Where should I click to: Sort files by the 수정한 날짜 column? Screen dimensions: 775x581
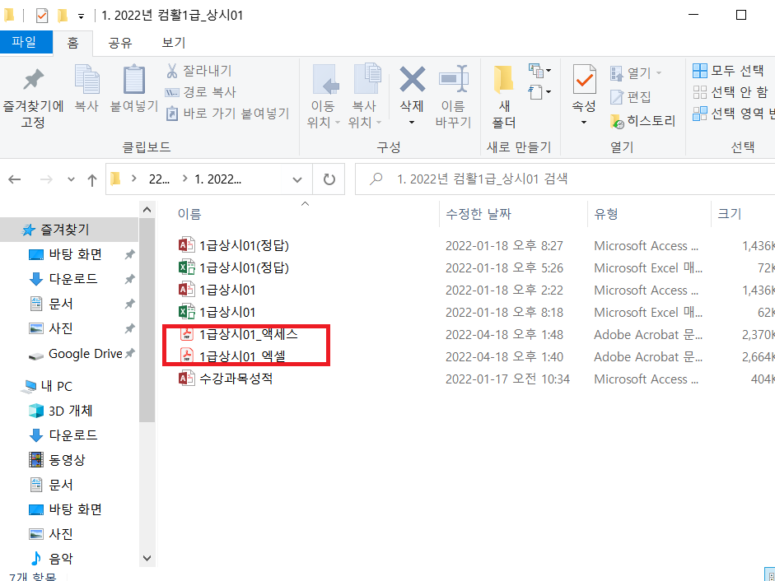(479, 214)
